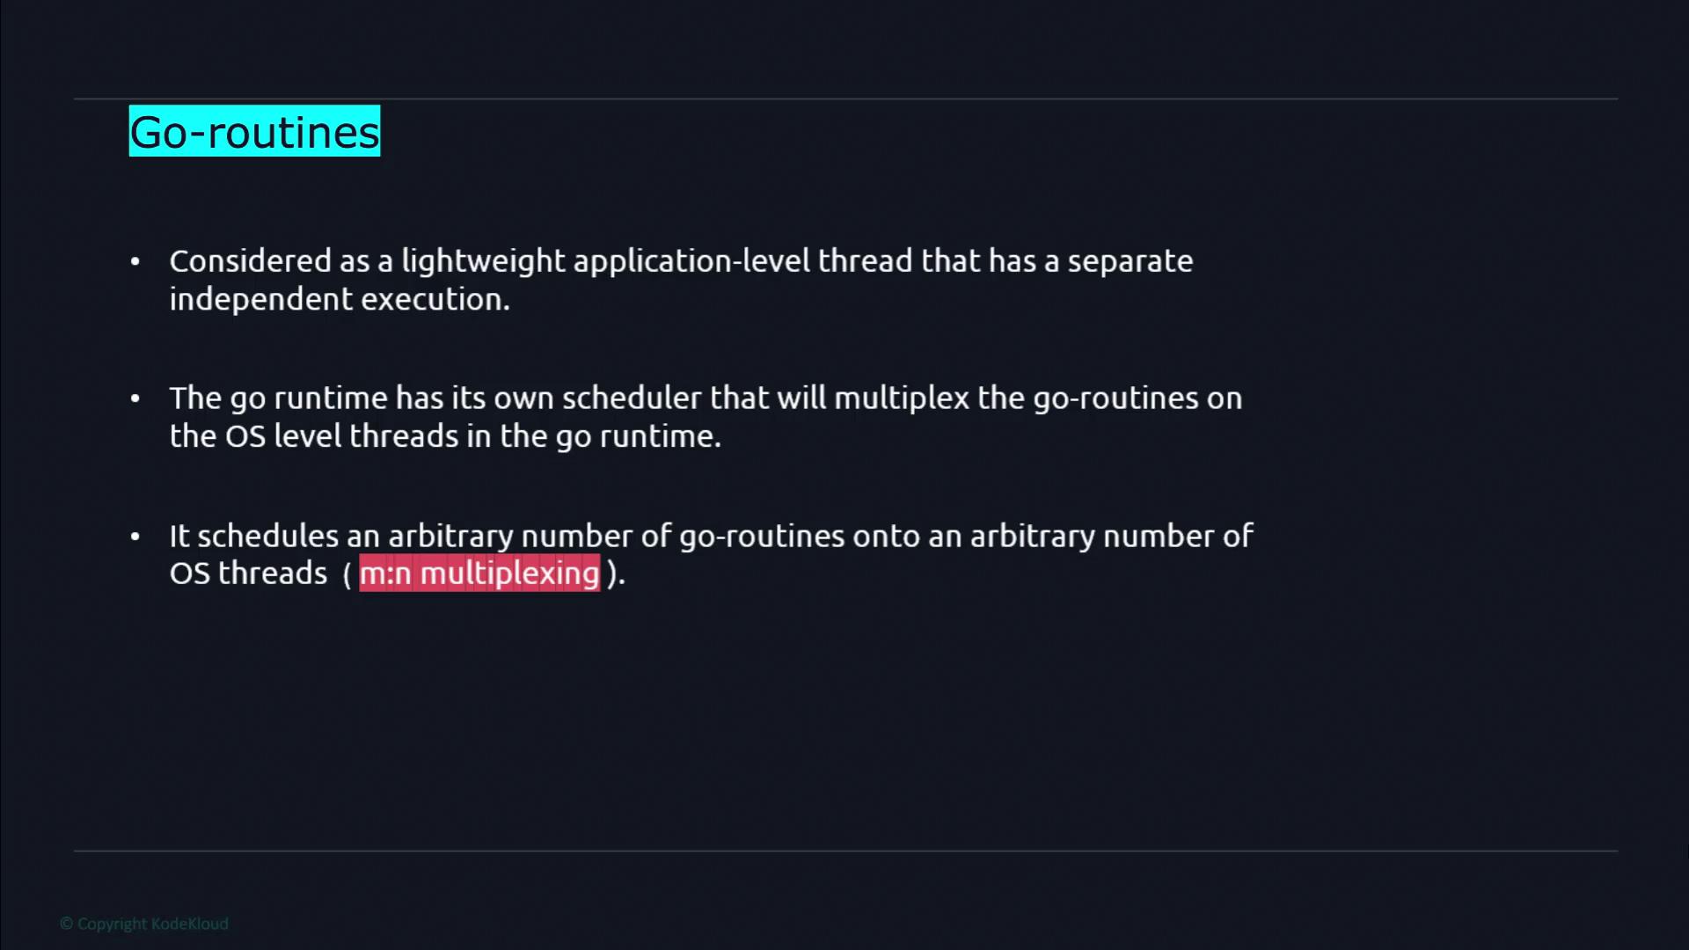Click the closing parenthesis after "multiplexing"
Image resolution: width=1689 pixels, height=950 pixels.
[x=612, y=574]
